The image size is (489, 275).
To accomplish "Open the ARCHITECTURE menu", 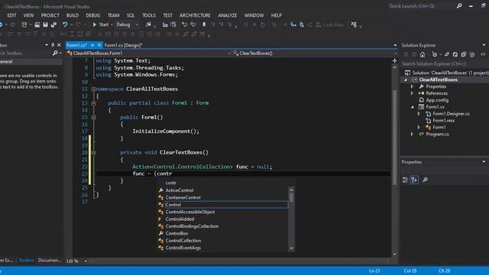I will tap(195, 15).
